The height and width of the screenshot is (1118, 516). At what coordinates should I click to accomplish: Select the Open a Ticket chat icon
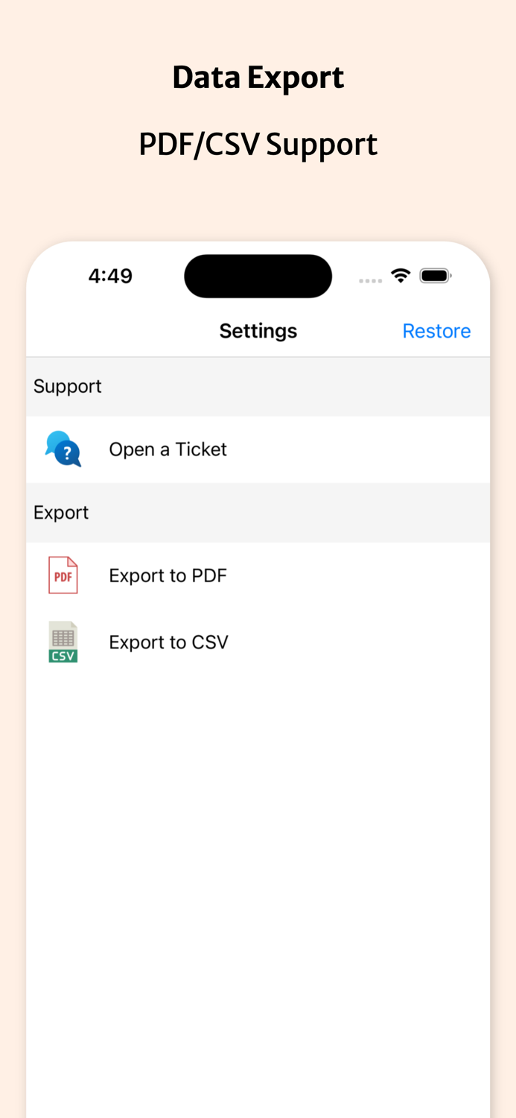[63, 449]
